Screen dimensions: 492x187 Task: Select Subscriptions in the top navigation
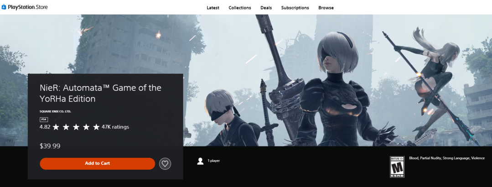295,8
